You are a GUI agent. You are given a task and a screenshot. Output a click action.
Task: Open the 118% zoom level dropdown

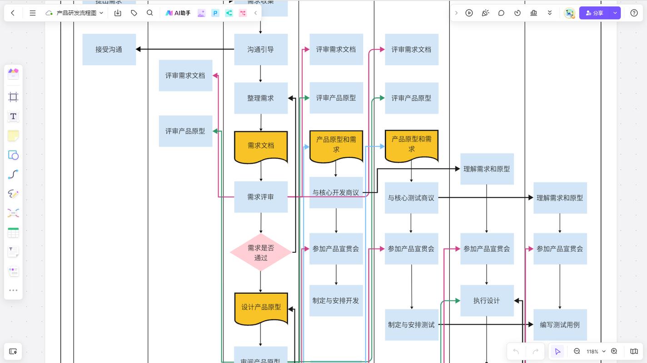tap(596, 351)
